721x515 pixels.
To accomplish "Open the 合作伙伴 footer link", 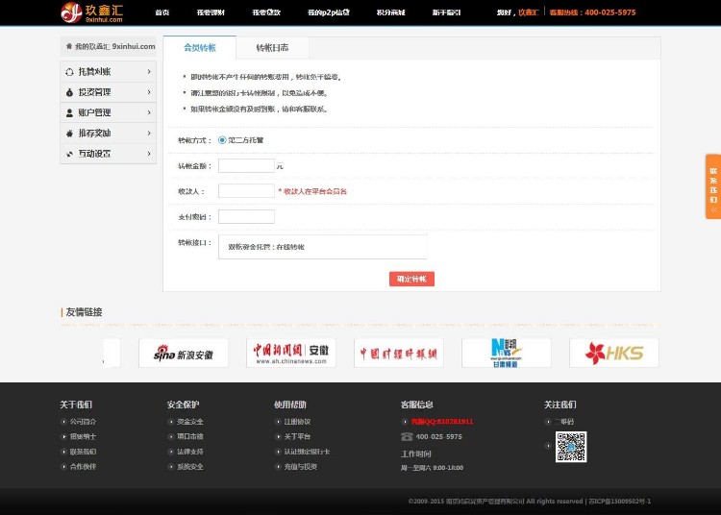I will coord(84,467).
